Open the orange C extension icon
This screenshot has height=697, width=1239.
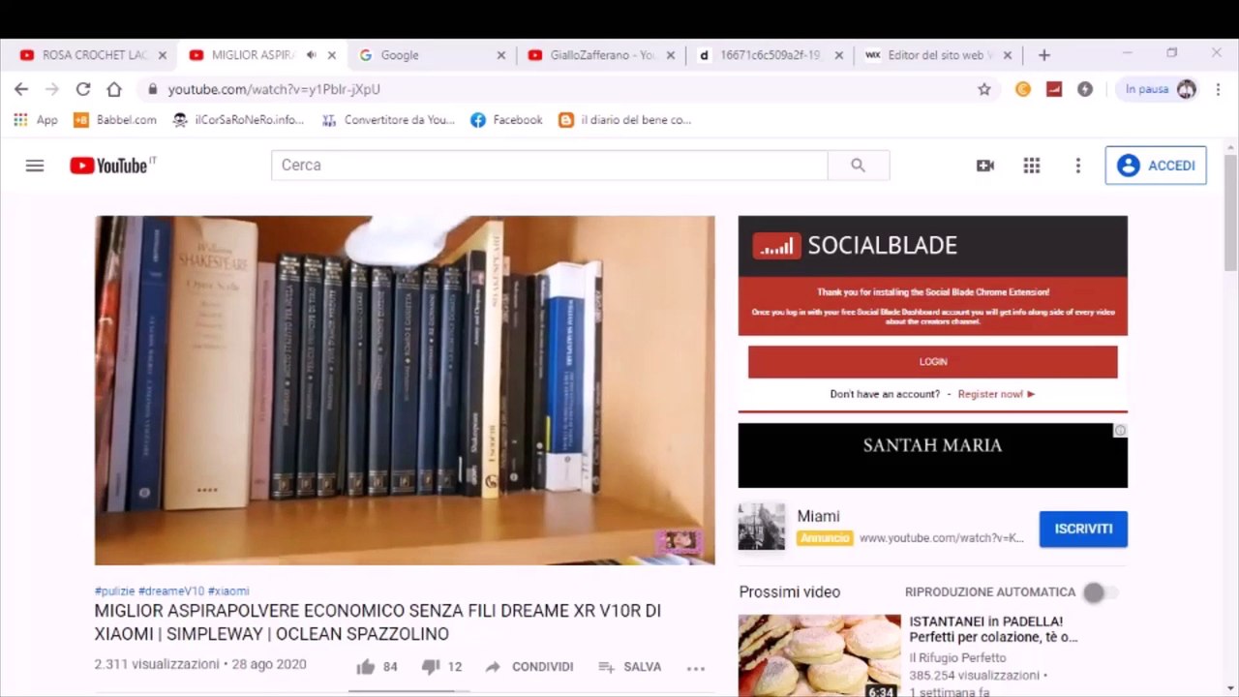coord(1023,89)
